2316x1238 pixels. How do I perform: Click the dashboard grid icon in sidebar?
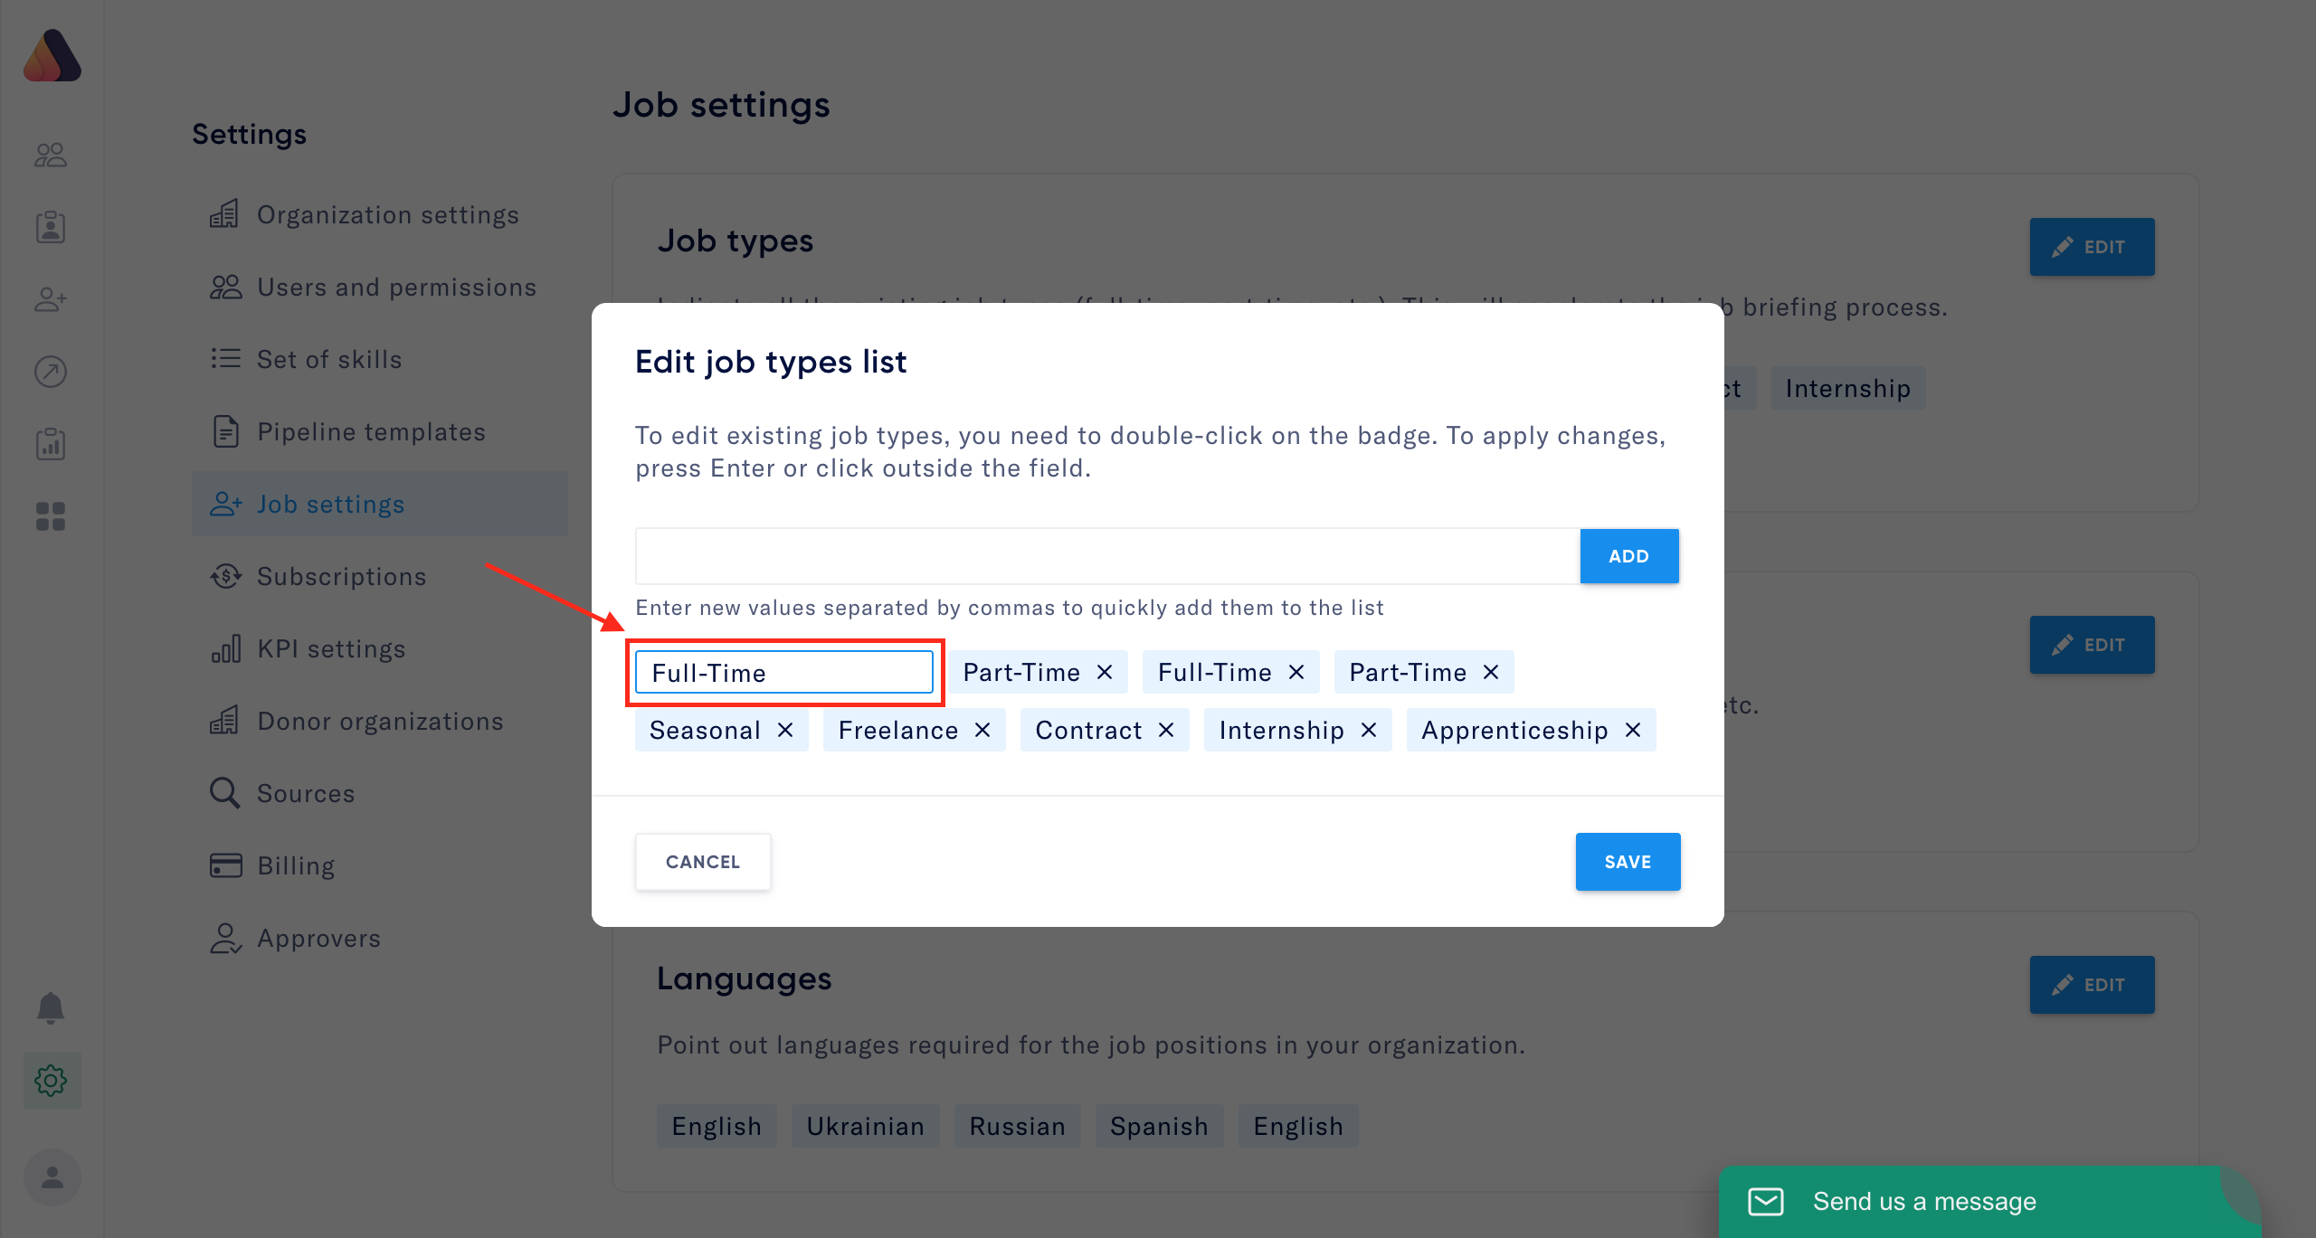coord(51,516)
